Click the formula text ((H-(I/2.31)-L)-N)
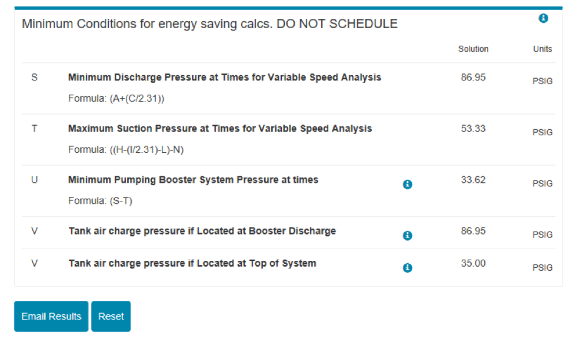This screenshot has width=573, height=339. pos(146,150)
